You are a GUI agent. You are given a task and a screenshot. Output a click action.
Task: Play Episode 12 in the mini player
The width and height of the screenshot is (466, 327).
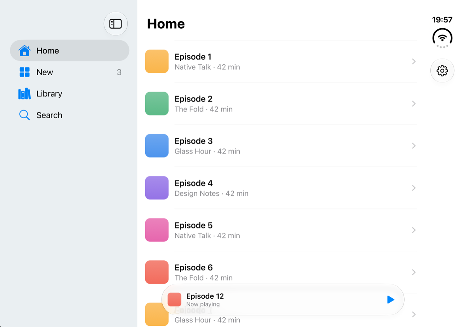[x=391, y=299]
